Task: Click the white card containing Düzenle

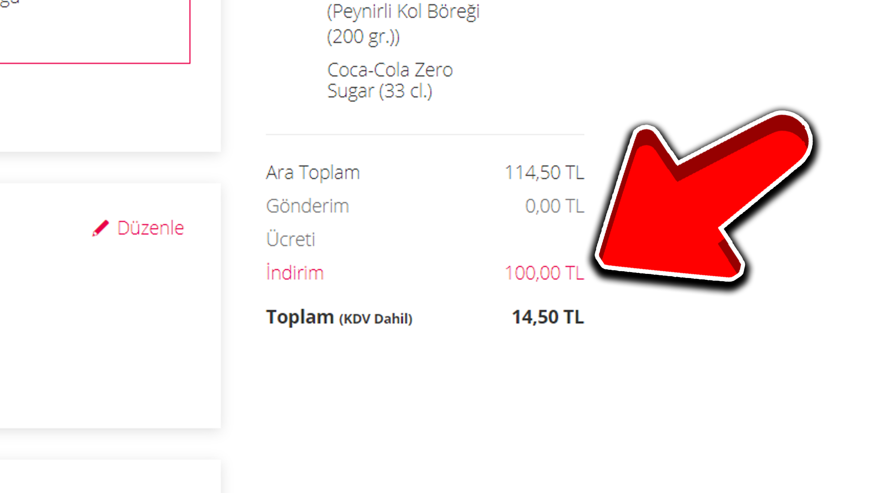Action: [110, 306]
